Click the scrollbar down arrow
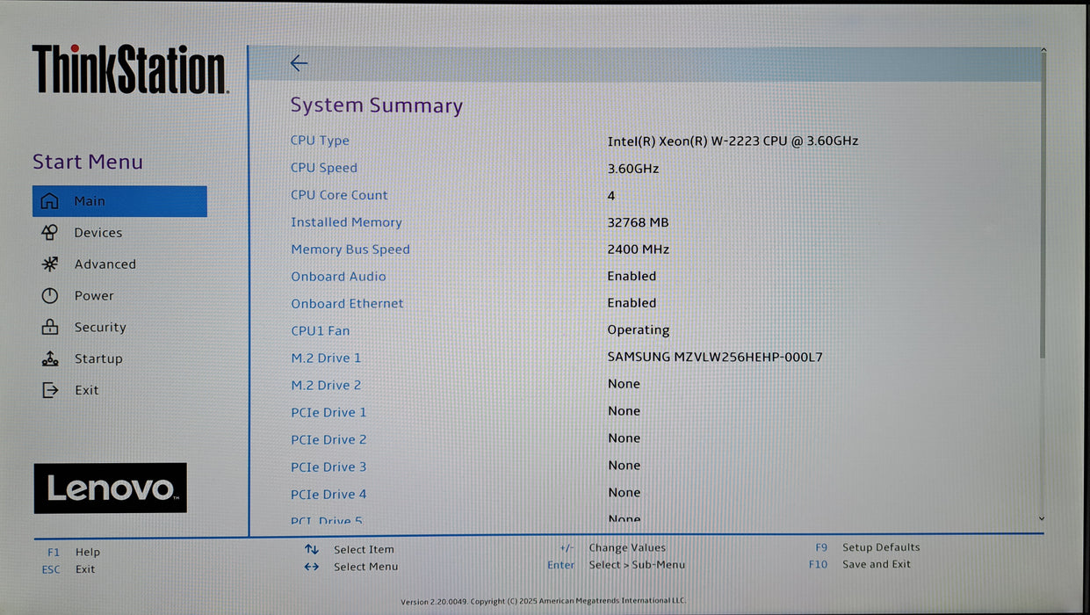Viewport: 1090px width, 615px height. (1043, 519)
